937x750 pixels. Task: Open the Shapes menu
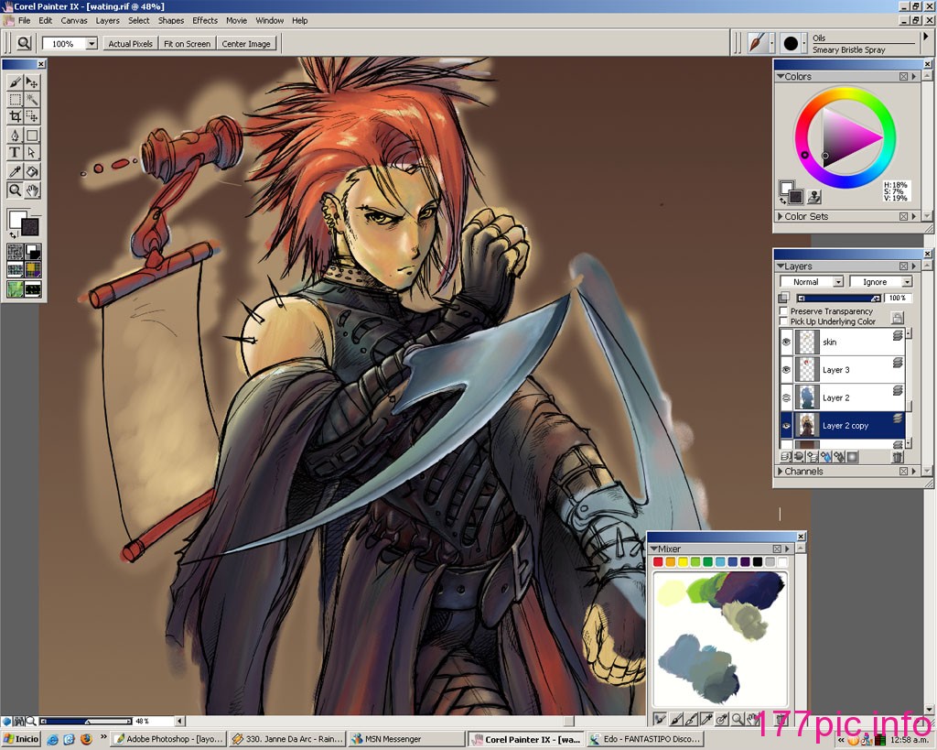tap(171, 20)
